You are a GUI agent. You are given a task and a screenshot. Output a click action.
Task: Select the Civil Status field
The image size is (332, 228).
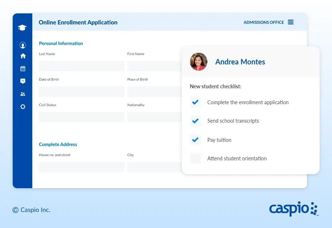pyautogui.click(x=81, y=117)
